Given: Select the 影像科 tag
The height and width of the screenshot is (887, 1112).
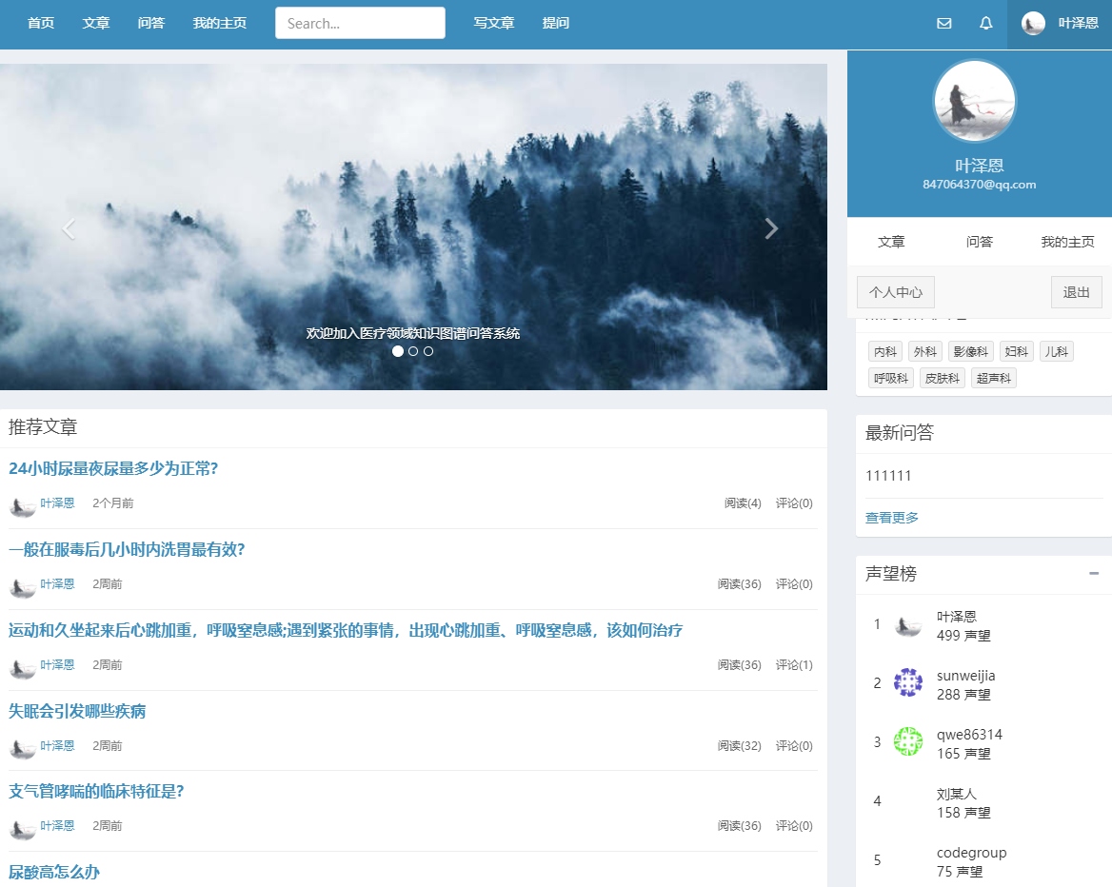Looking at the screenshot, I should [x=971, y=352].
